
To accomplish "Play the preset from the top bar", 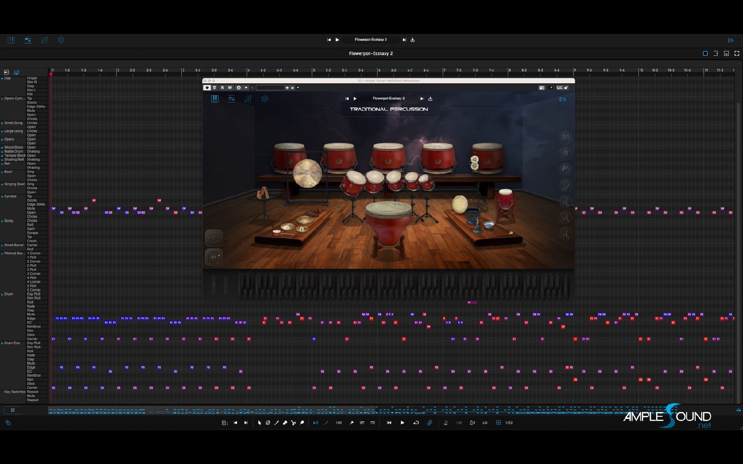I will click(x=338, y=40).
